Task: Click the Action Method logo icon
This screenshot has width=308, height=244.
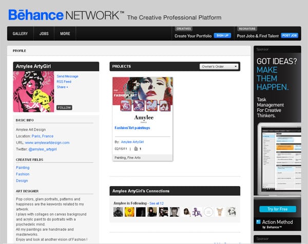Action: (x=258, y=222)
